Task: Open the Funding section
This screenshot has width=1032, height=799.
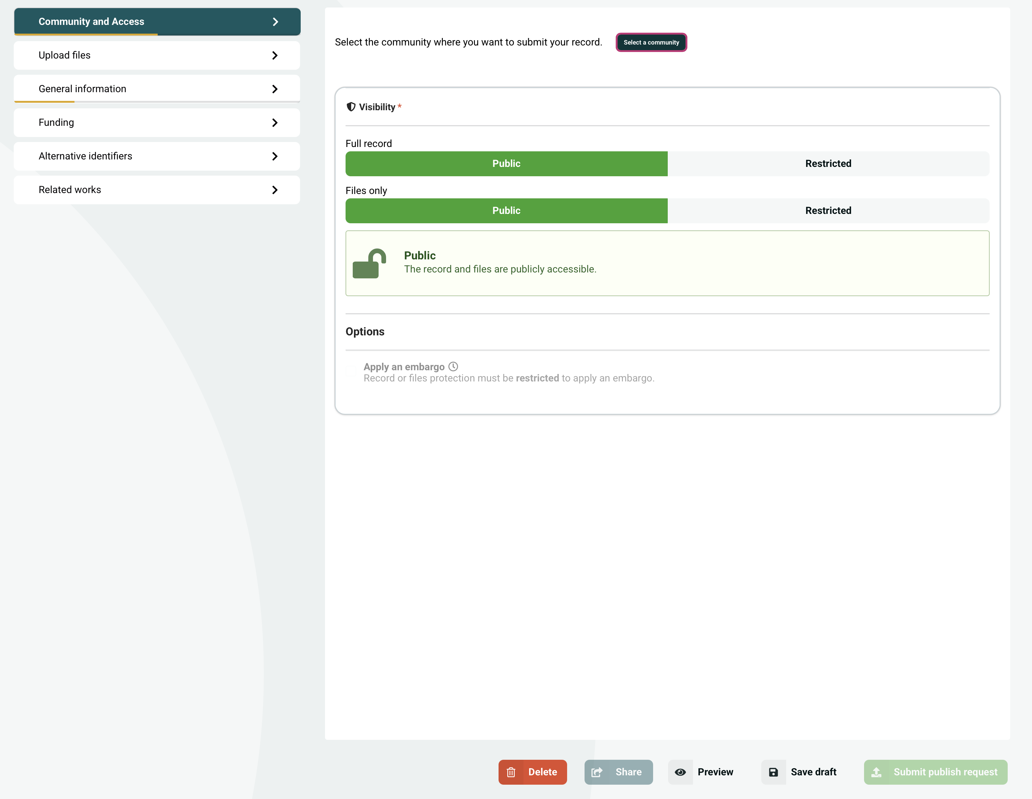Action: 157,122
